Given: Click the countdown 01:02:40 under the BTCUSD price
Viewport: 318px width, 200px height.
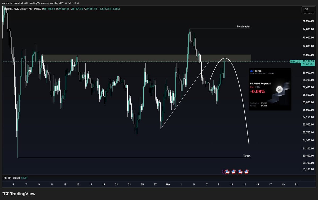Looking at the screenshot, I should click(x=308, y=64).
